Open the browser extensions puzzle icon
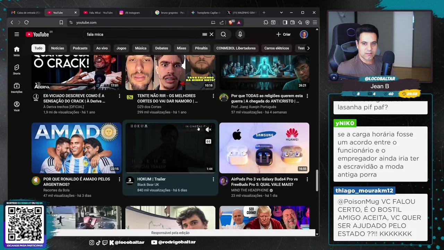The image size is (444, 250). [266, 22]
